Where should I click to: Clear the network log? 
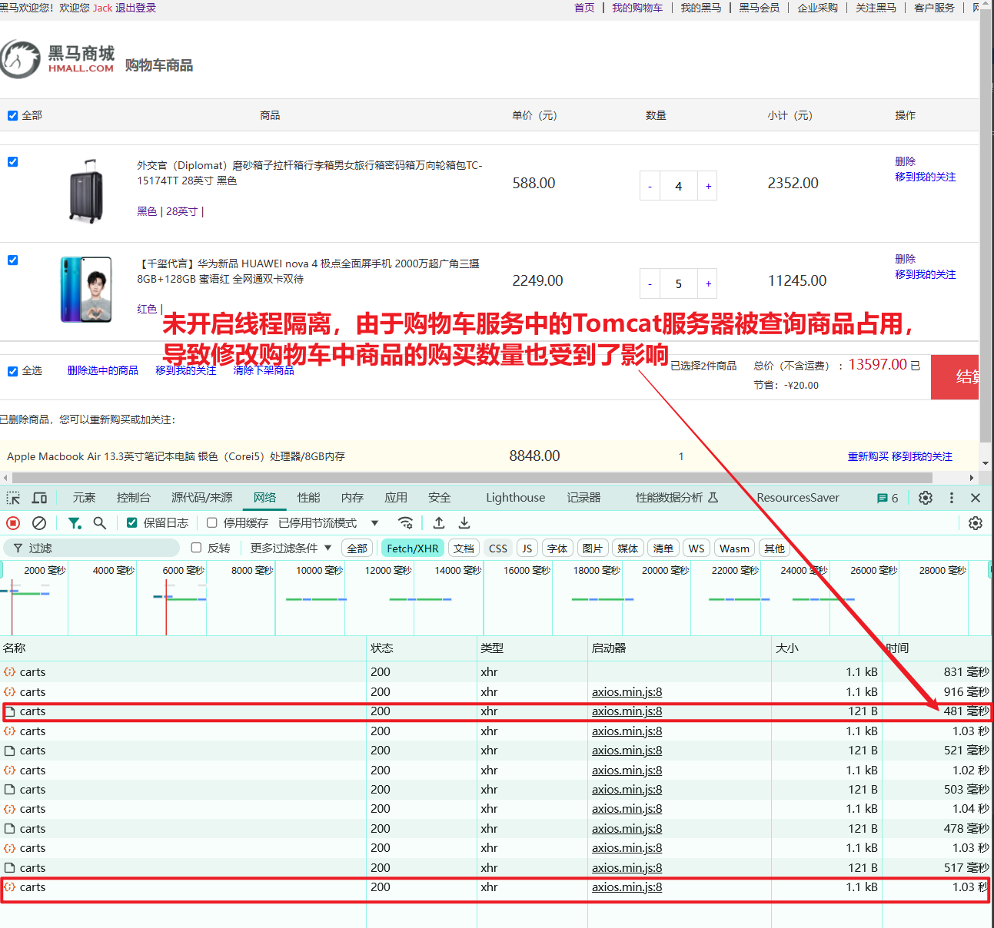coord(39,523)
